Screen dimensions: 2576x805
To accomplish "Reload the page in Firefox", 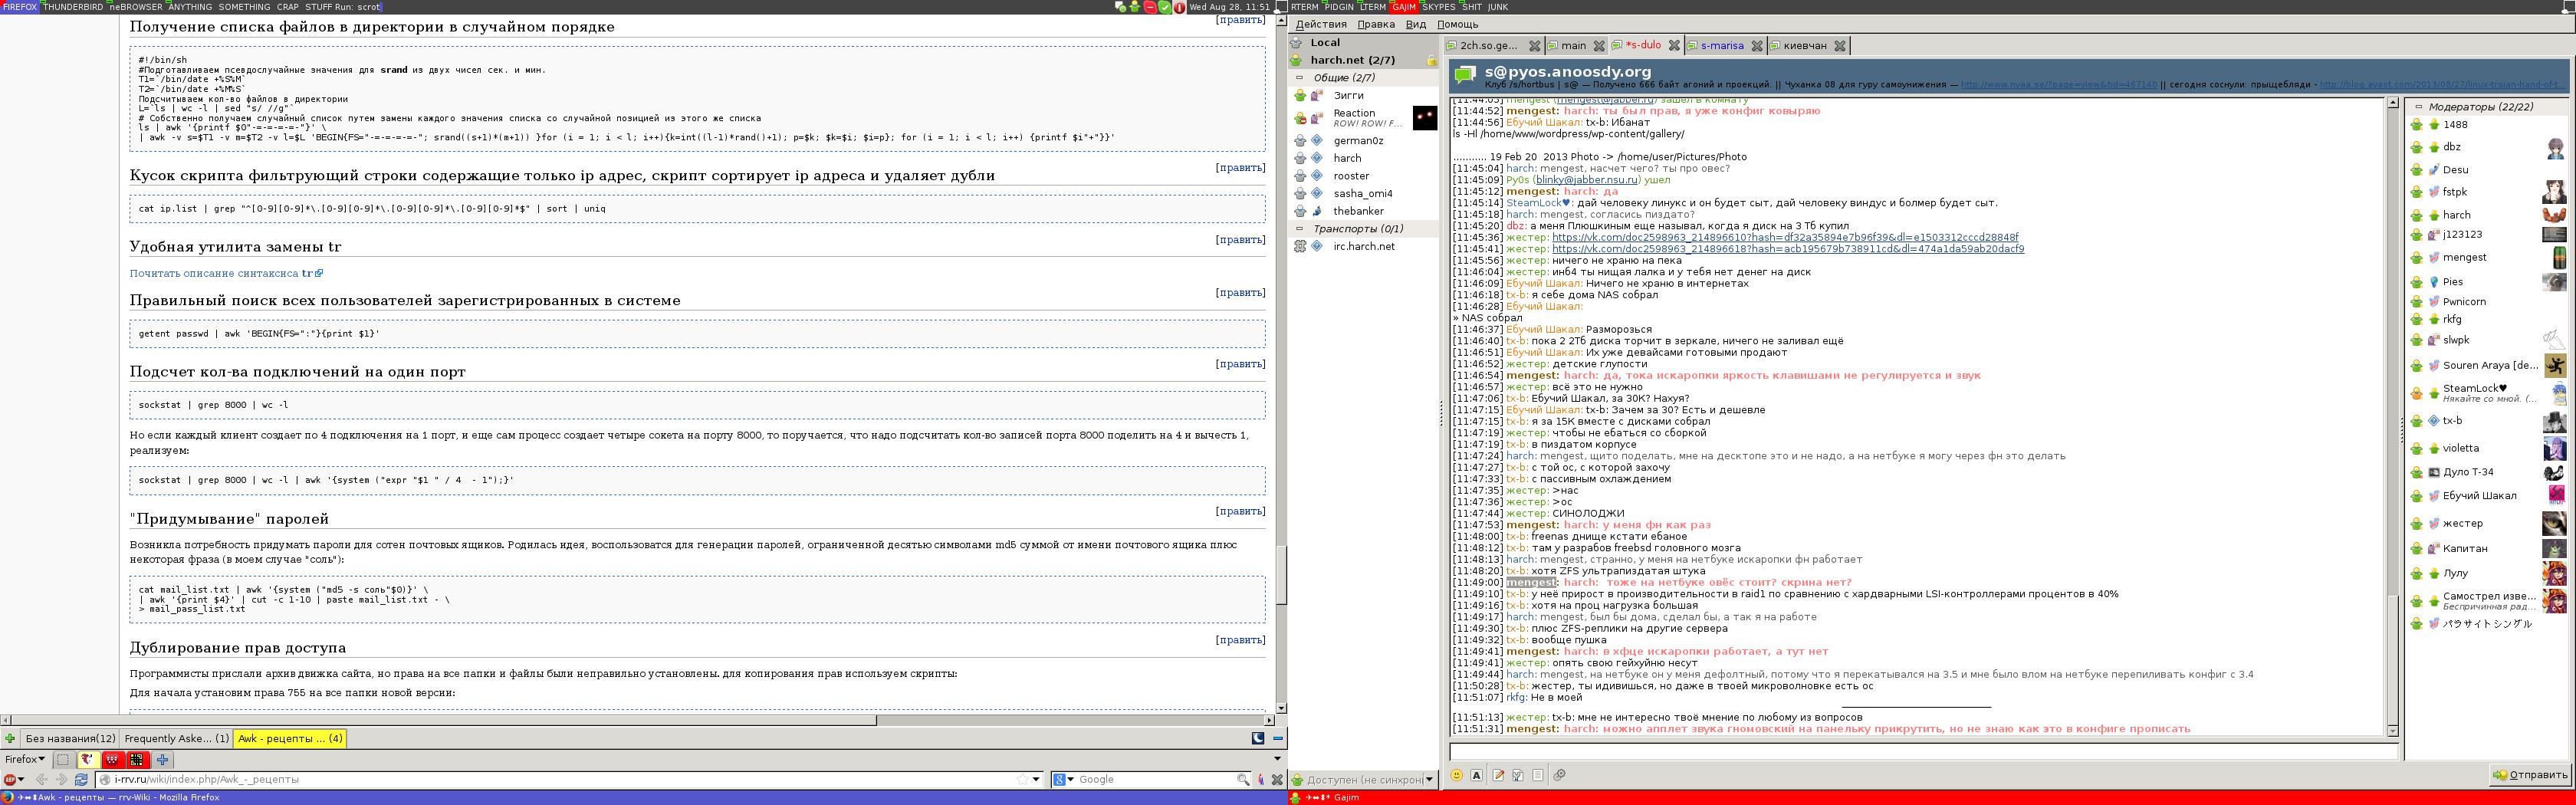I will [81, 779].
